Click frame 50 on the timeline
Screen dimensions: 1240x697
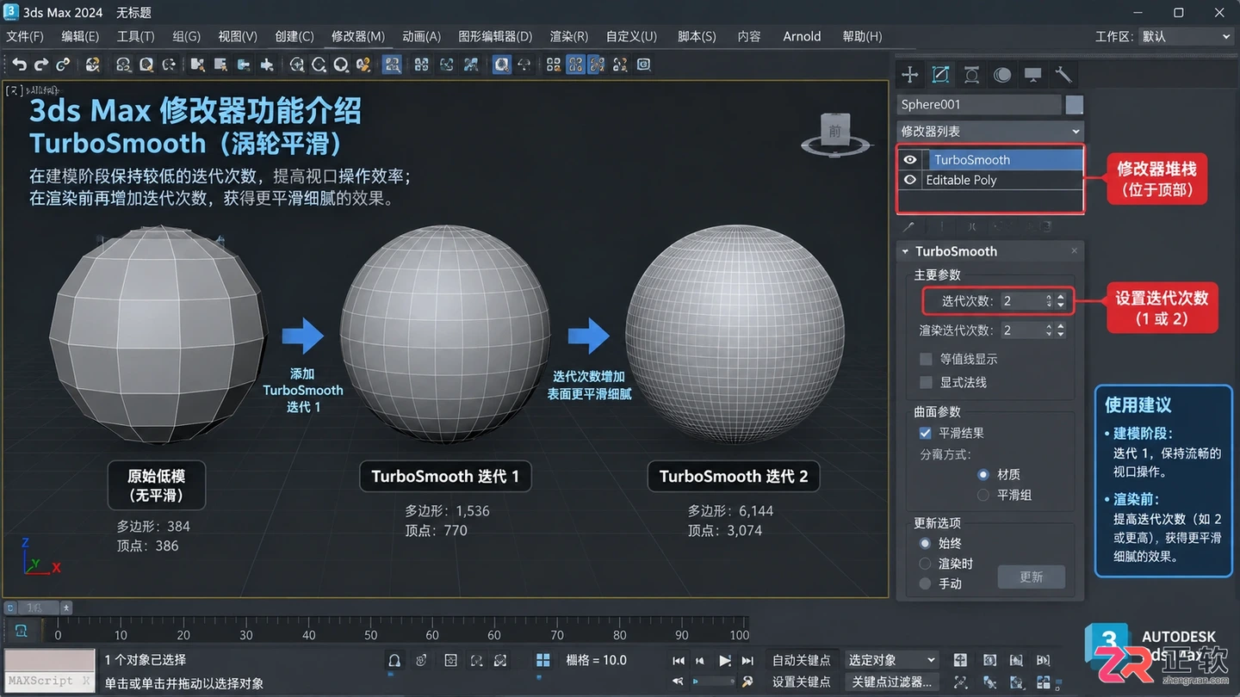coord(370,635)
